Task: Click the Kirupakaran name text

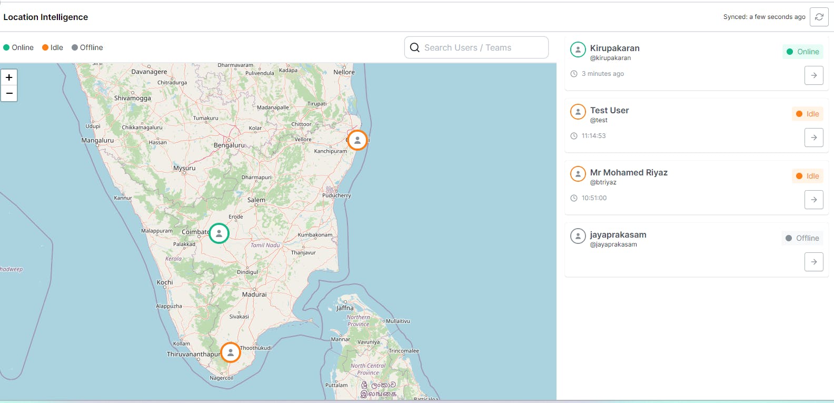Action: point(614,48)
